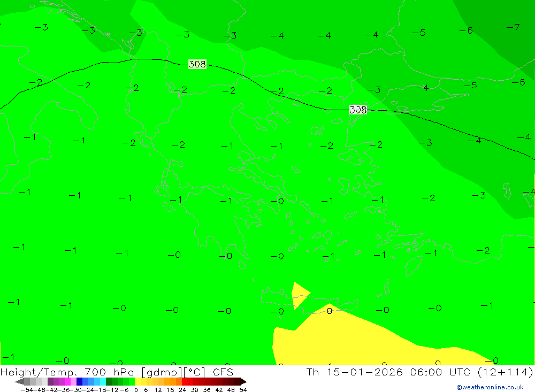Pick the red swatch above legend label 24
535x392 pixels.
[x=185, y=381]
